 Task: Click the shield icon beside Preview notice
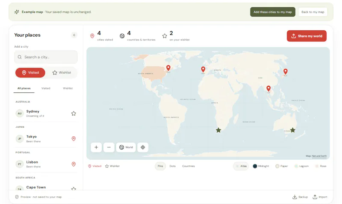pos(17,197)
